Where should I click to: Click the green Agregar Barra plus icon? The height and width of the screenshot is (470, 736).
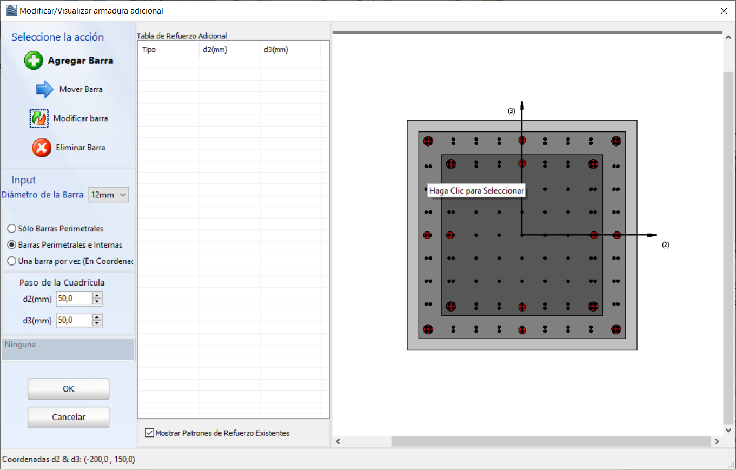[34, 61]
